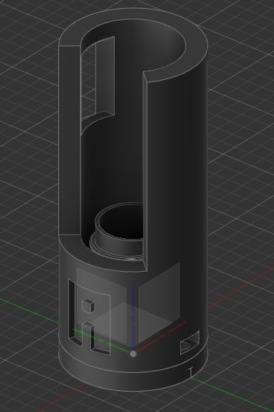The height and width of the screenshot is (412, 274).
Task: Select the horizontal translucent origin plane
Action: [132, 322]
